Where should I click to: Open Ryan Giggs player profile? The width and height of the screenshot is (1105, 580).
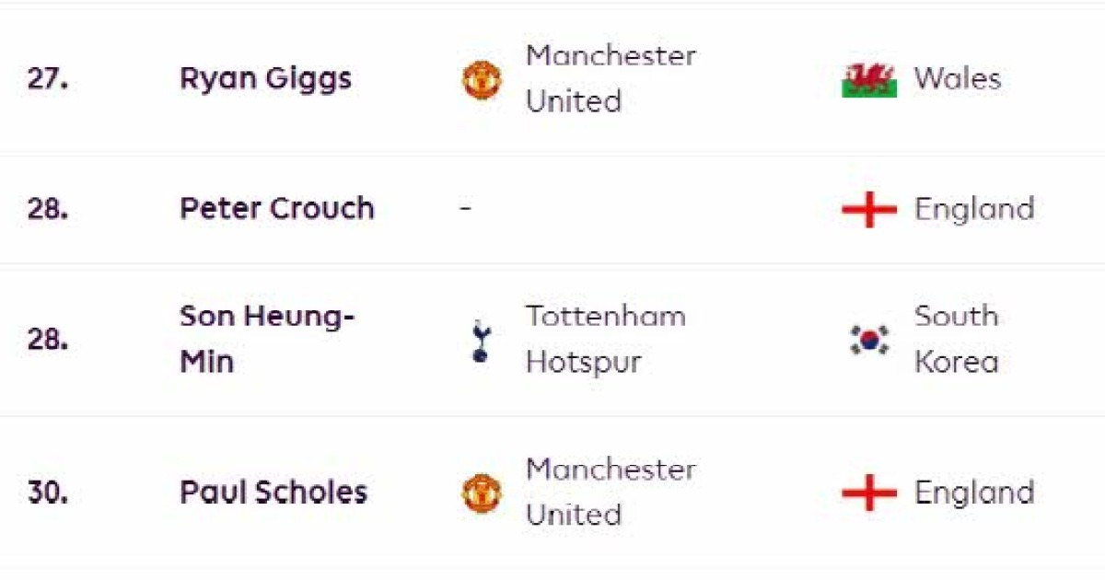coord(265,79)
